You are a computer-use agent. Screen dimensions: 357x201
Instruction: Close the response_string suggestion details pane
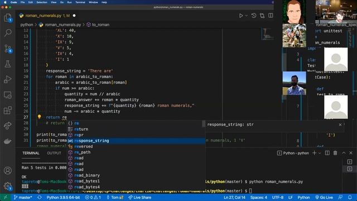coord(340,125)
